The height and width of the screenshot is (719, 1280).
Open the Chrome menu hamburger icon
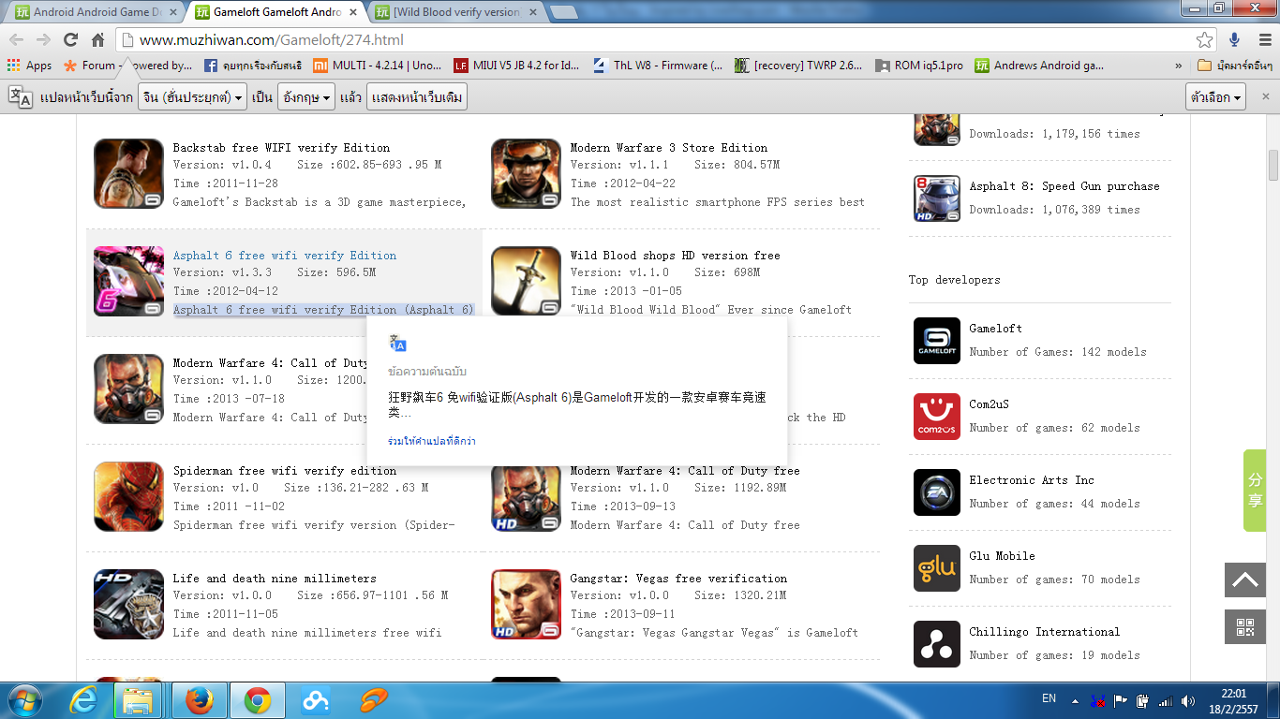point(1262,40)
